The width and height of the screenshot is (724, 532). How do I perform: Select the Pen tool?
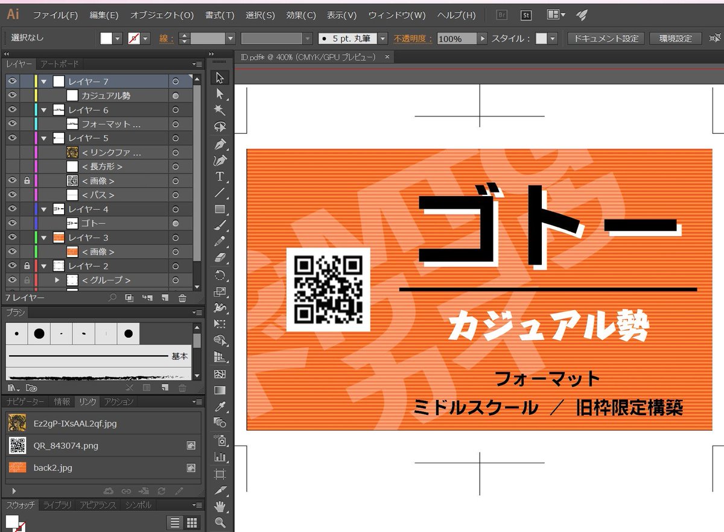click(220, 144)
